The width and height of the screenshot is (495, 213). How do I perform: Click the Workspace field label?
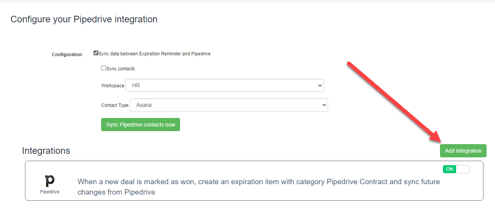click(113, 86)
